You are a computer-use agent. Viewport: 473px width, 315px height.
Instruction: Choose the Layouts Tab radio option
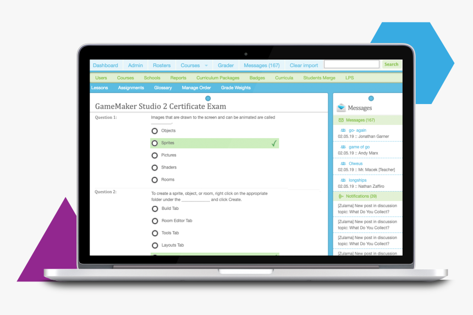[x=155, y=246]
